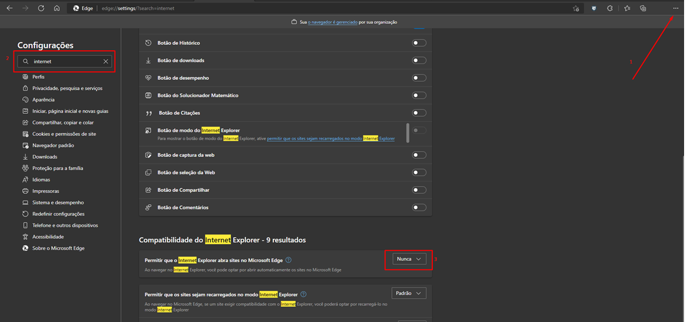Toggle the Botão de seleção da Web switch
Screen dimensions: 687x322
click(x=419, y=173)
